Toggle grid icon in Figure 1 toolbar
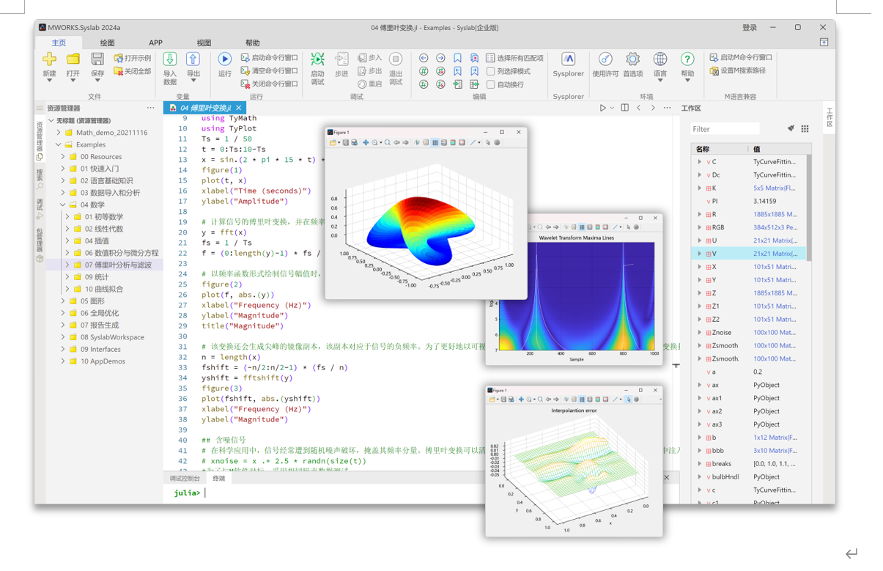This screenshot has width=883, height=571. pyautogui.click(x=435, y=143)
